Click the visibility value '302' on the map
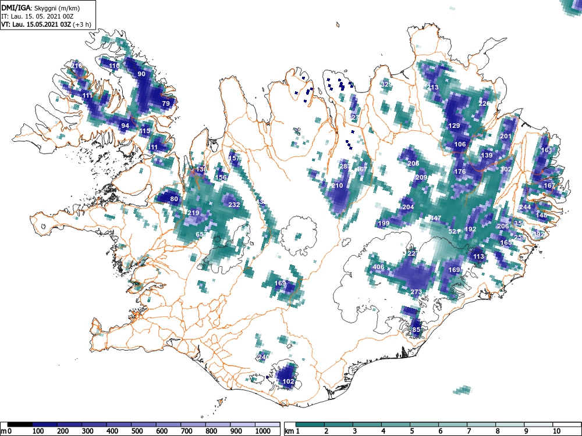Image resolution: width=582 pixels, height=436 pixels. (506, 169)
